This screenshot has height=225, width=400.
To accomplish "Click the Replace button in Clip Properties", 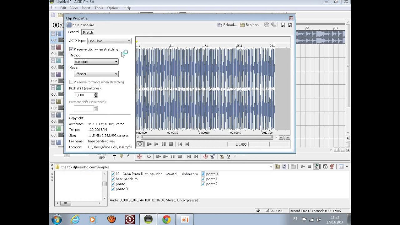I will pos(250,25).
